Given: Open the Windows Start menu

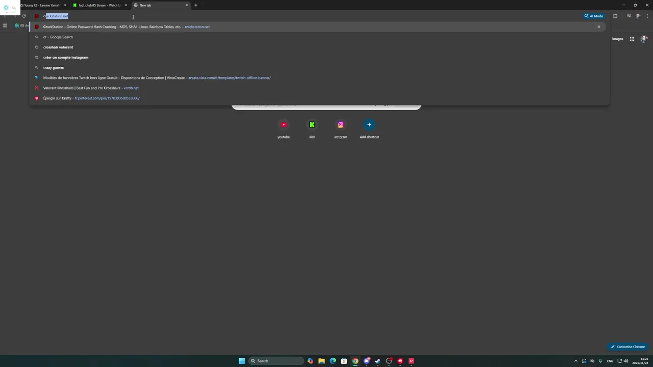Looking at the screenshot, I should point(242,361).
